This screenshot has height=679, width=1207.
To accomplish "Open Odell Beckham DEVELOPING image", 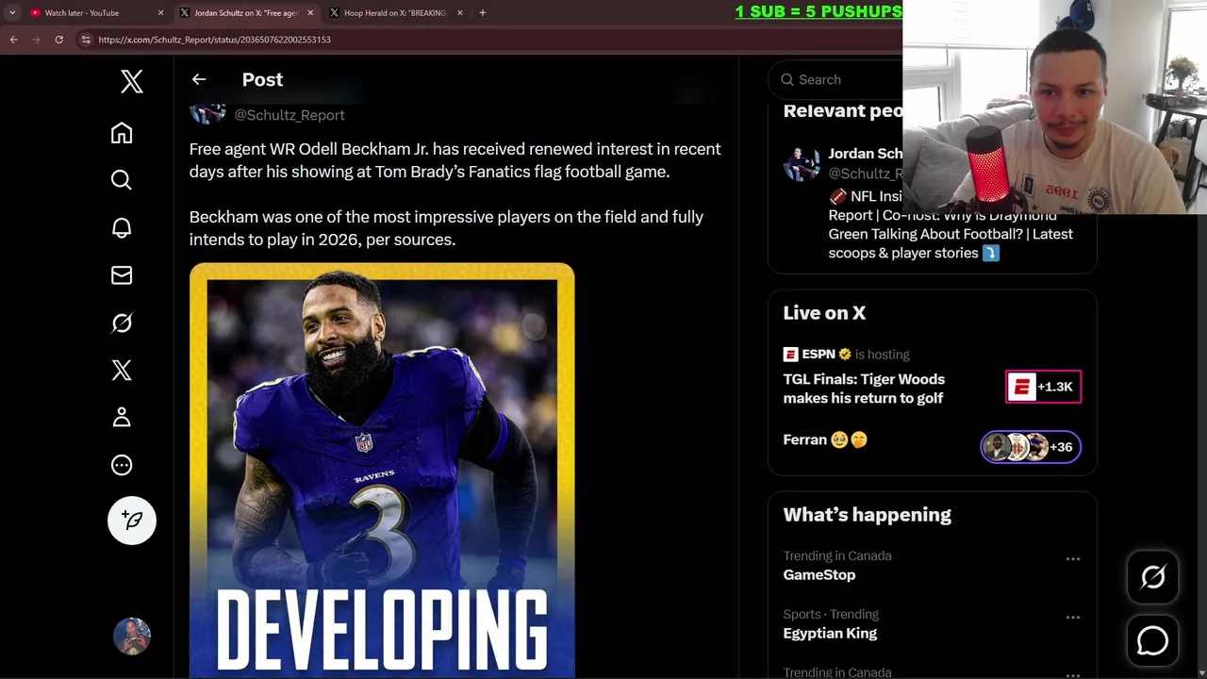I will point(382,470).
